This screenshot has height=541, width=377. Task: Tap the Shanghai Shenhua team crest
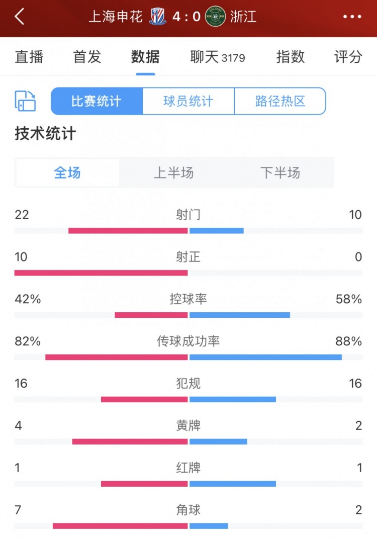point(157,17)
